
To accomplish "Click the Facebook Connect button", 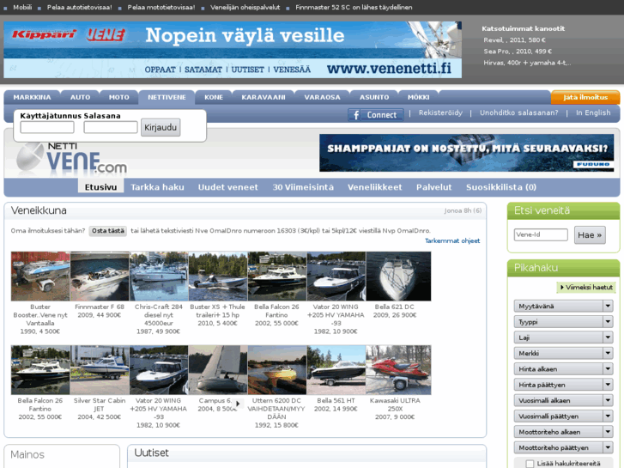I will [x=375, y=115].
